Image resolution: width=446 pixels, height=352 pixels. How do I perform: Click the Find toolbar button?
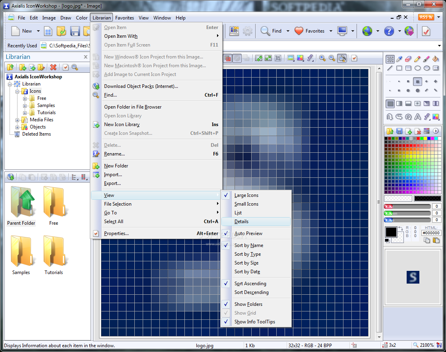(271, 31)
